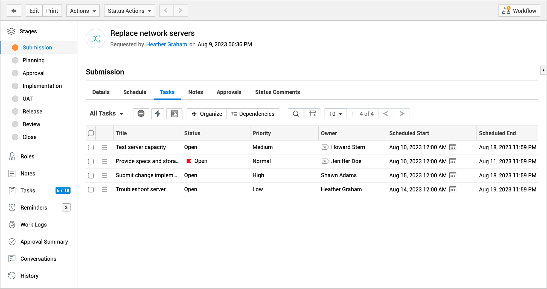
Task: Switch to the Schedule tab
Action: click(x=135, y=92)
